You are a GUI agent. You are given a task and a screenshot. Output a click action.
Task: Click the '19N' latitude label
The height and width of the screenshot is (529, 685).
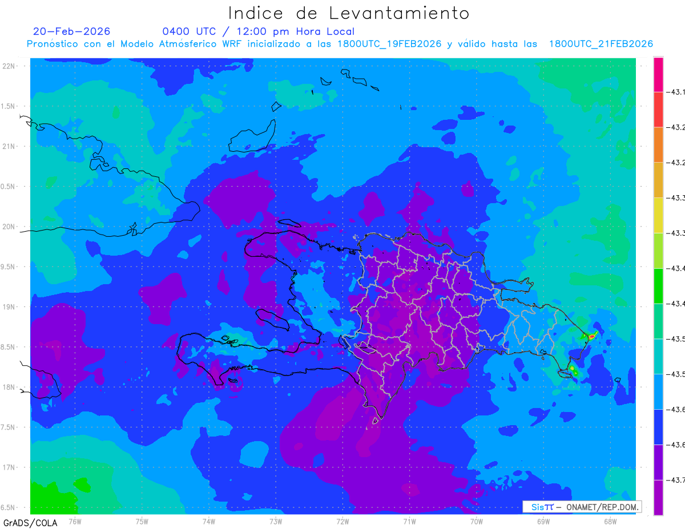(x=9, y=307)
